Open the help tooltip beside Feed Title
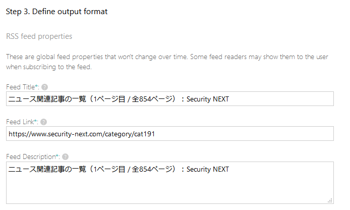Image resolution: width=350 pixels, height=210 pixels. point(45,87)
